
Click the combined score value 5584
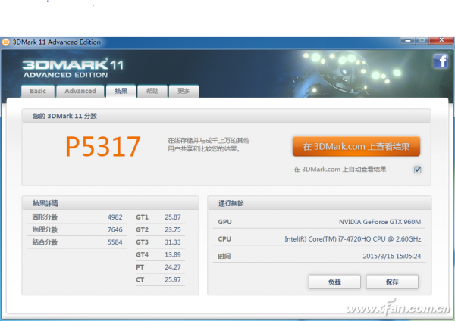coord(115,242)
